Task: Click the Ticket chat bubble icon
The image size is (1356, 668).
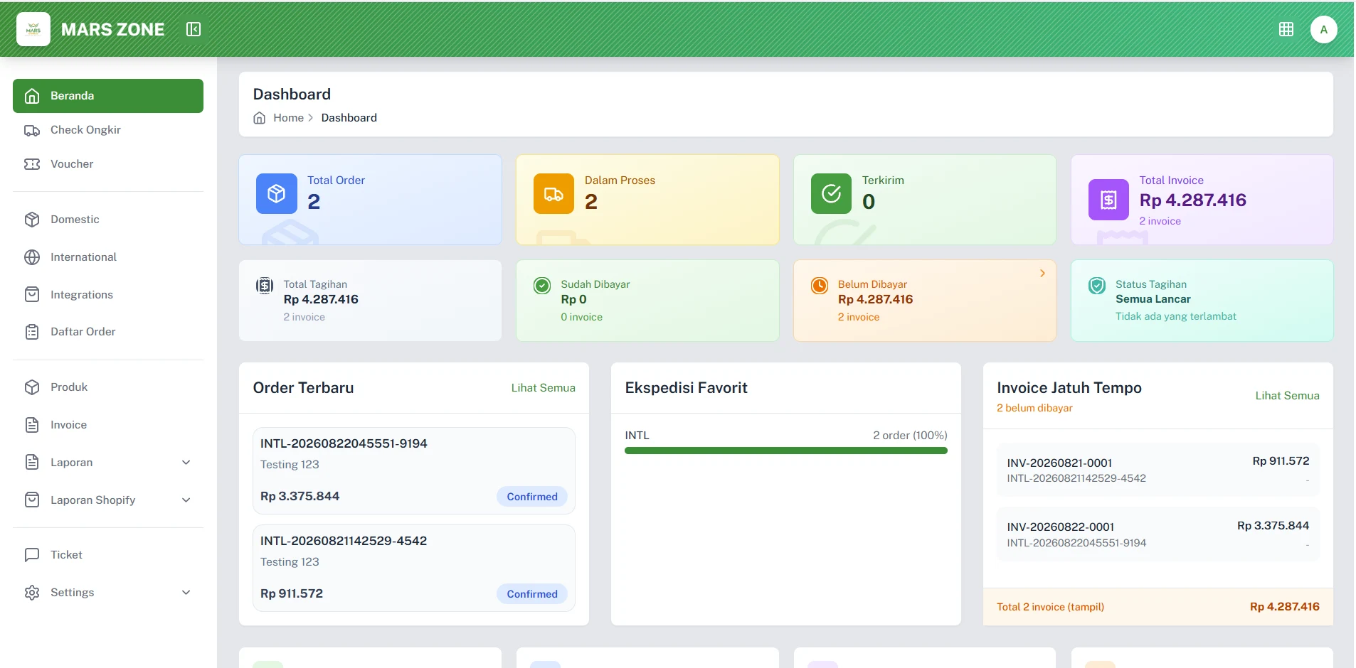Action: 32,555
